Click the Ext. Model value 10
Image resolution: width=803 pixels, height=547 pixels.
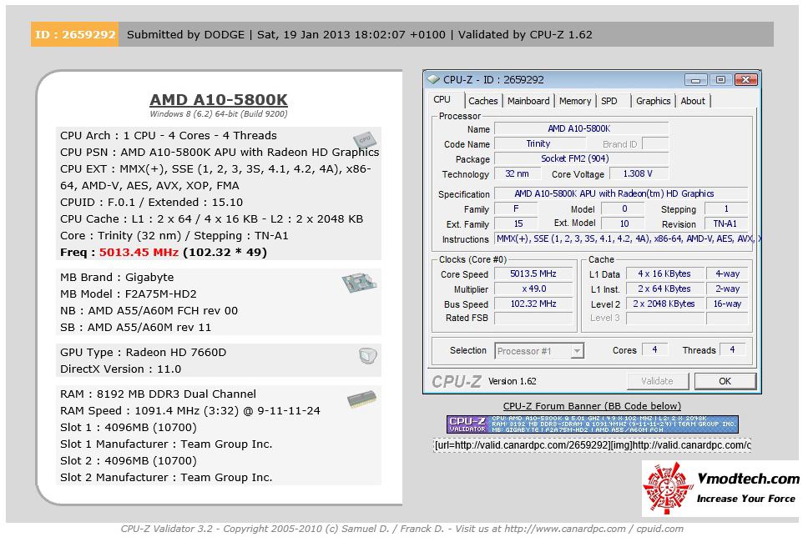click(624, 223)
